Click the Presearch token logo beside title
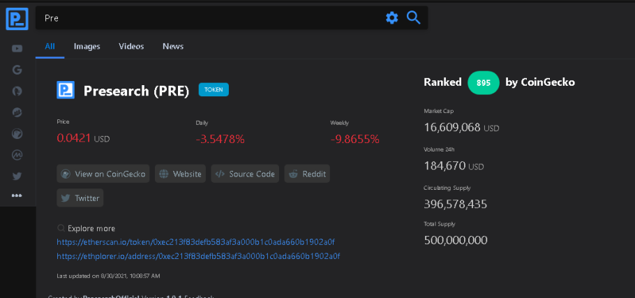 66,90
